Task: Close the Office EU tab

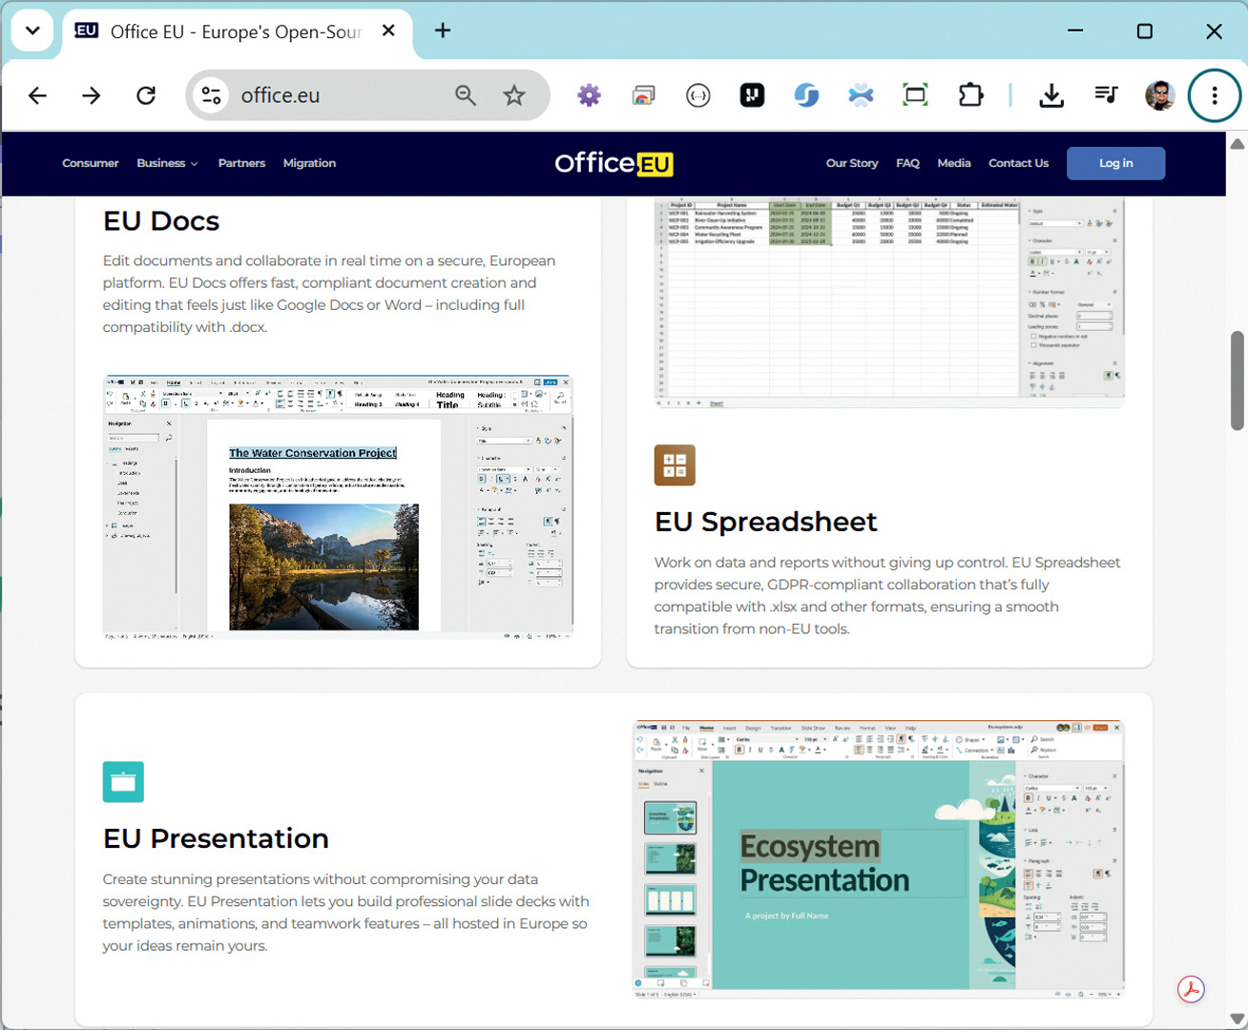Action: tap(388, 31)
